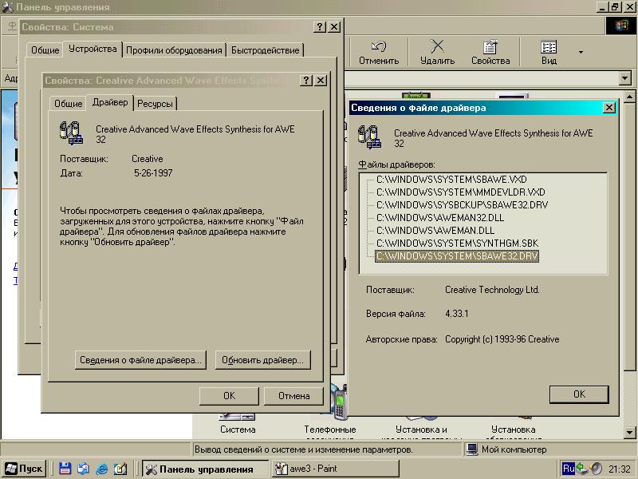This screenshot has width=638, height=479.
Task: Click the floppy save quick-launch icon
Action: [65, 469]
